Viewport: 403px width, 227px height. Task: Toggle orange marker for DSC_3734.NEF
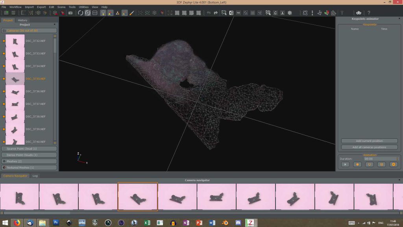4,66
